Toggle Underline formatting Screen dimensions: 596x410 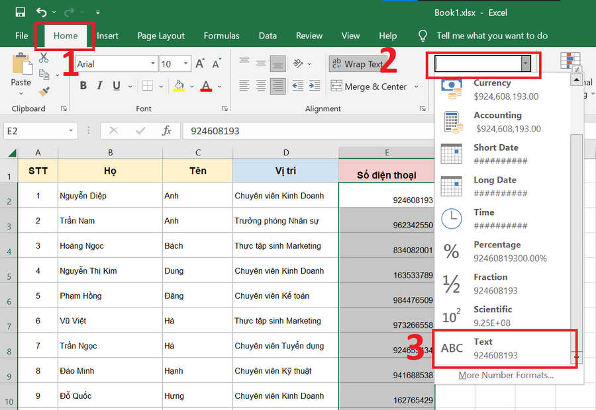(117, 86)
